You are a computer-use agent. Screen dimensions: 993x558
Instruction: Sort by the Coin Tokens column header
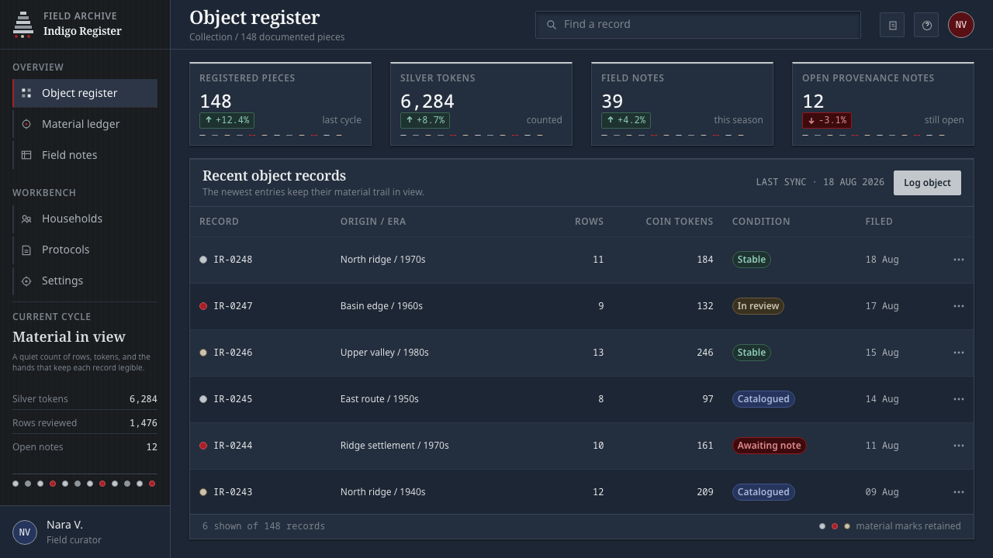pyautogui.click(x=680, y=222)
